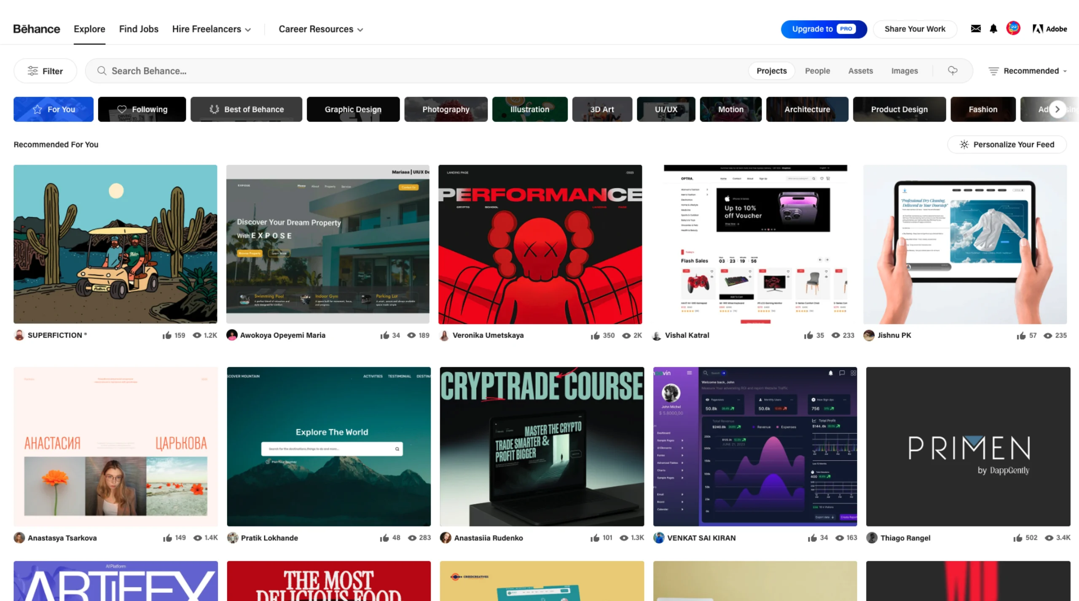Screen dimensions: 1079x601
Task: Open the messages envelope icon
Action: tap(975, 29)
